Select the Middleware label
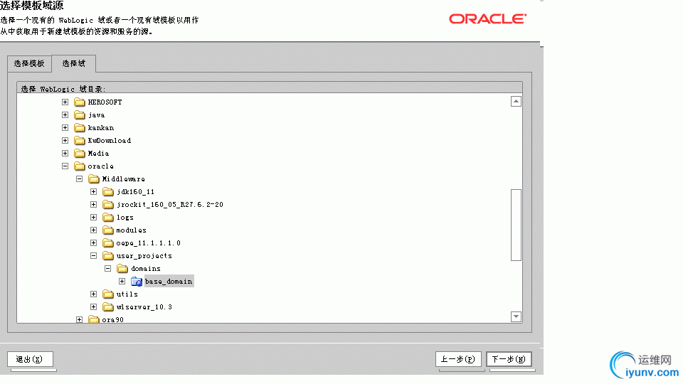This screenshot has width=683, height=384. click(123, 179)
